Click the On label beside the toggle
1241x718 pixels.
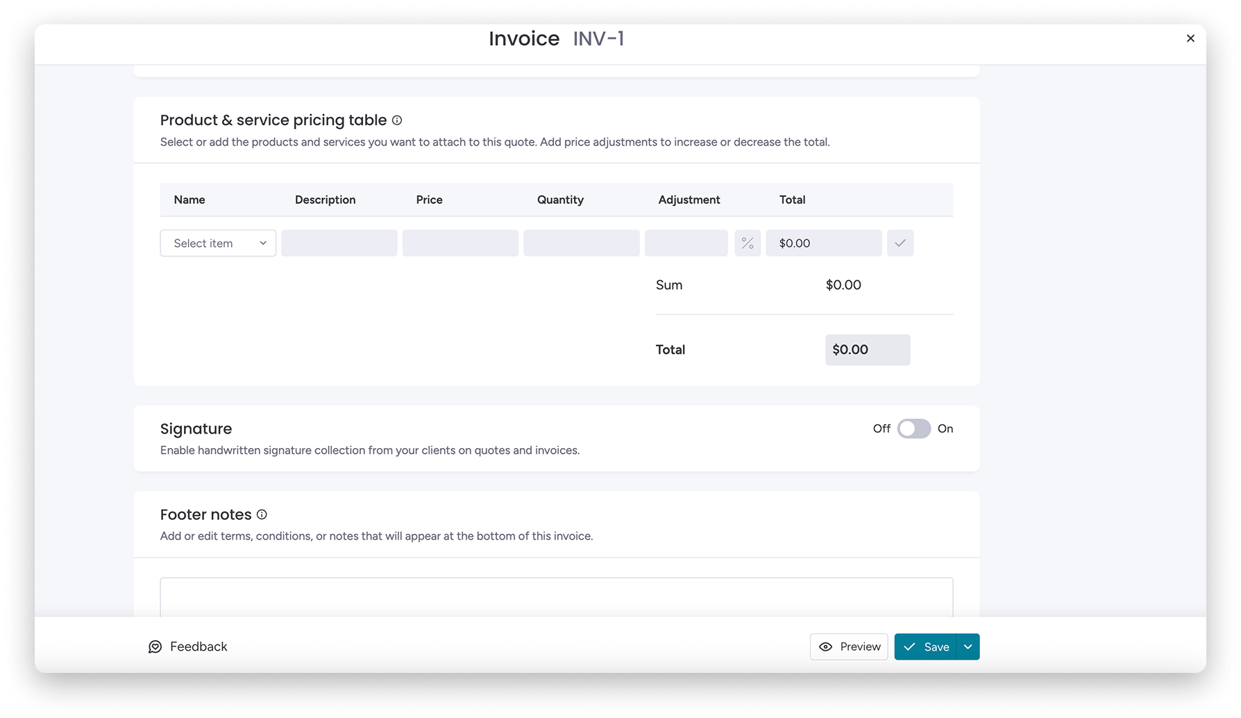point(945,429)
